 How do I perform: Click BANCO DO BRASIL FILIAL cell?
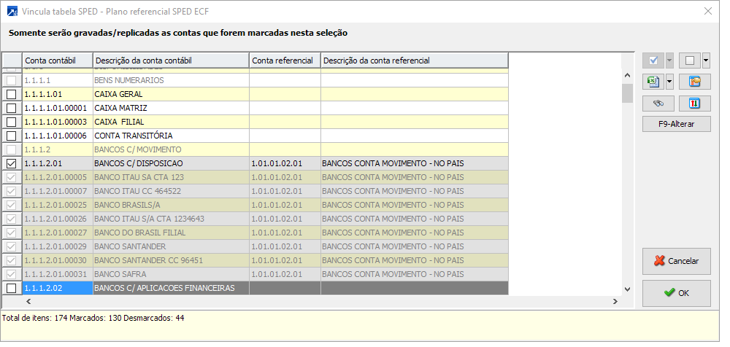pos(171,233)
